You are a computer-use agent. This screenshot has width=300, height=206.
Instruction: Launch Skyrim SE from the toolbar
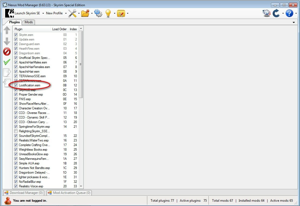(x=22, y=13)
